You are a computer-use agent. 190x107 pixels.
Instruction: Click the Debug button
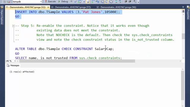(x=63, y=1)
